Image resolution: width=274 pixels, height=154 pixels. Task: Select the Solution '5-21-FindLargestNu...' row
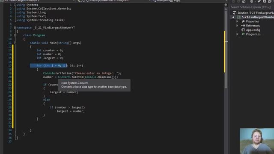tap(252, 13)
